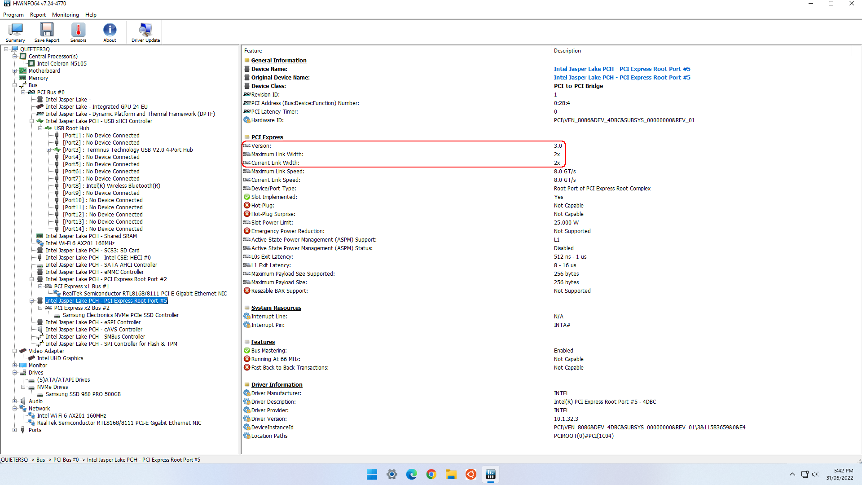The height and width of the screenshot is (485, 862).
Task: Select Intel Celeron N5105 processor
Action: [x=62, y=64]
